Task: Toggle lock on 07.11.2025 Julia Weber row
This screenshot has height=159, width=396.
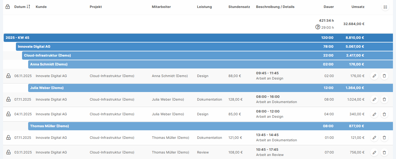Action: pos(9,99)
